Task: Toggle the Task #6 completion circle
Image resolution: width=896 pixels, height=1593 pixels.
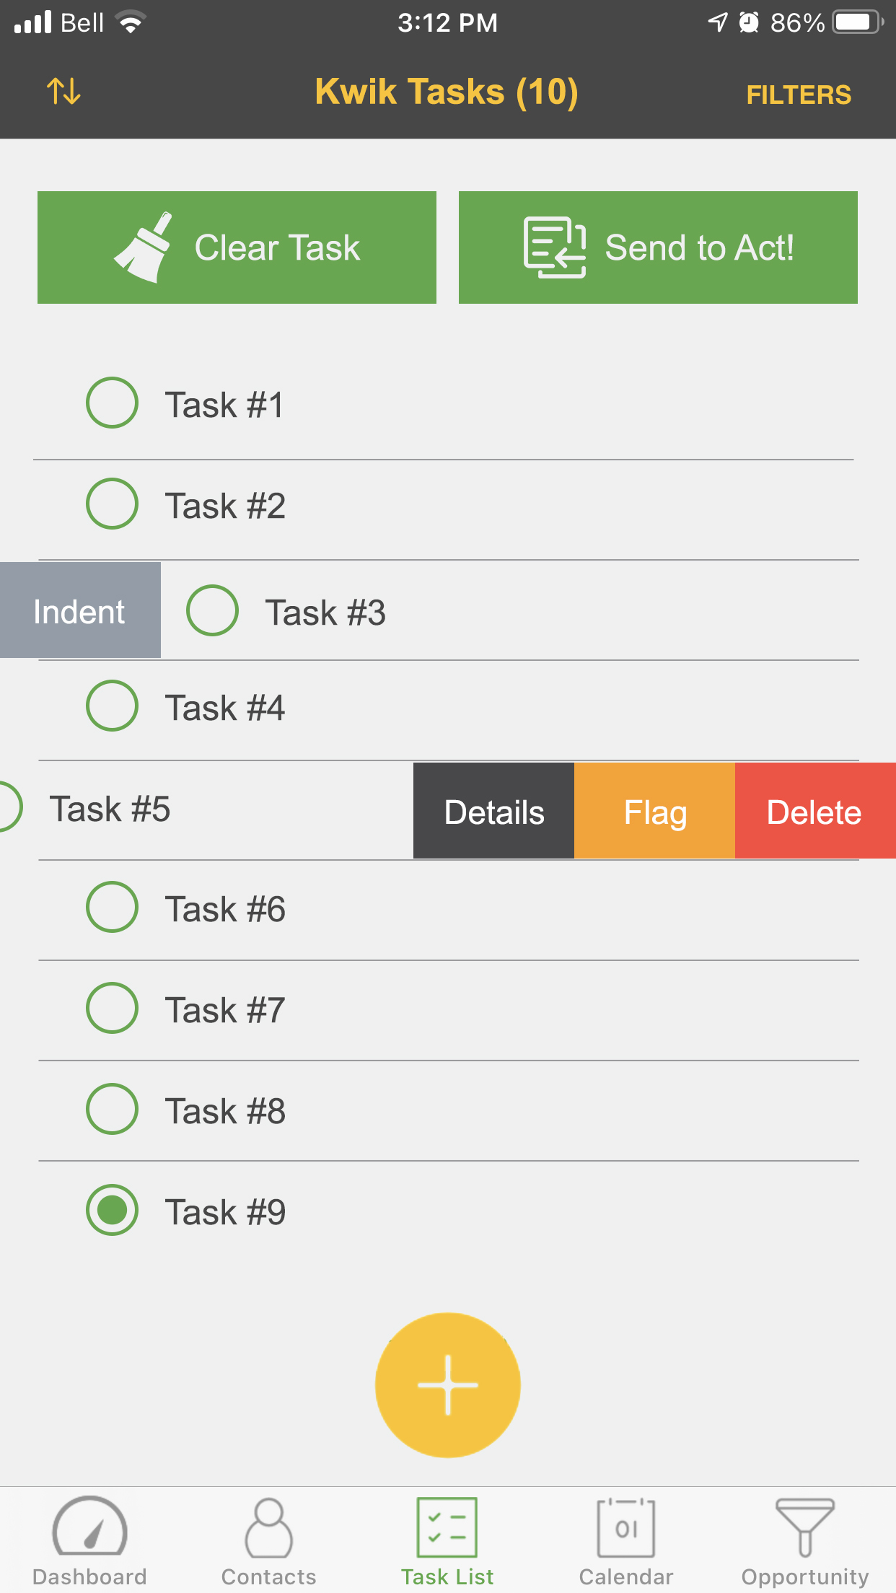Action: pyautogui.click(x=112, y=907)
